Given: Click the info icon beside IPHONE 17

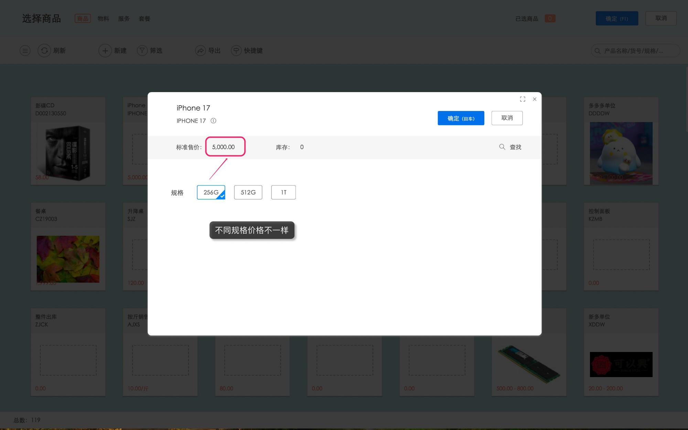Looking at the screenshot, I should pyautogui.click(x=213, y=121).
